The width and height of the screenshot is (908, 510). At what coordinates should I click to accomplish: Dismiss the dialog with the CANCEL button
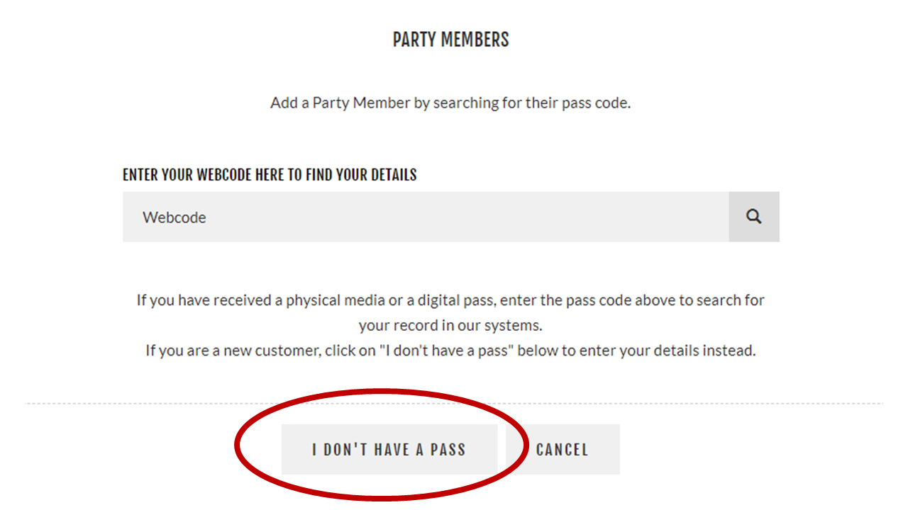click(563, 449)
